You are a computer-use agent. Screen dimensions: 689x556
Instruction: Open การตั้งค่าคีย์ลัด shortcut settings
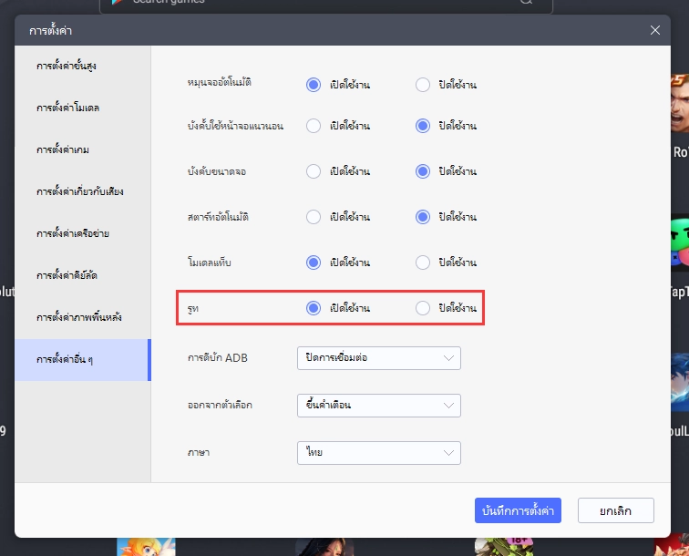pyautogui.click(x=69, y=274)
